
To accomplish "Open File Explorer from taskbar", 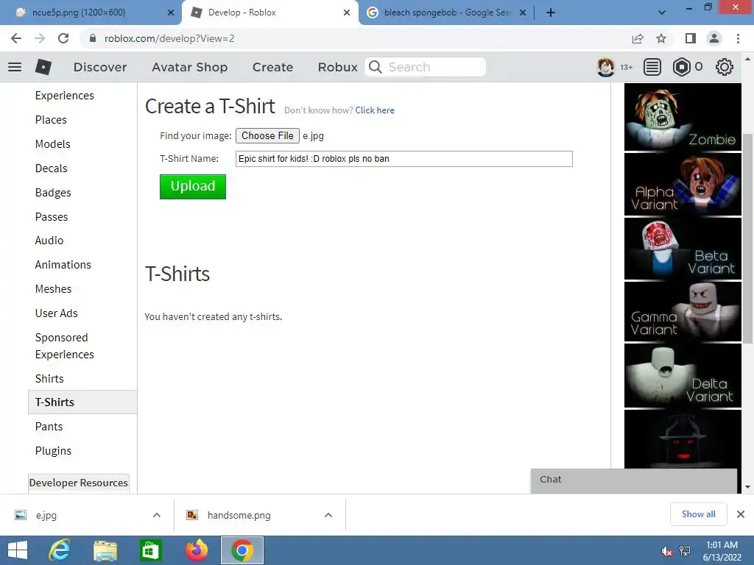I will pyautogui.click(x=105, y=550).
